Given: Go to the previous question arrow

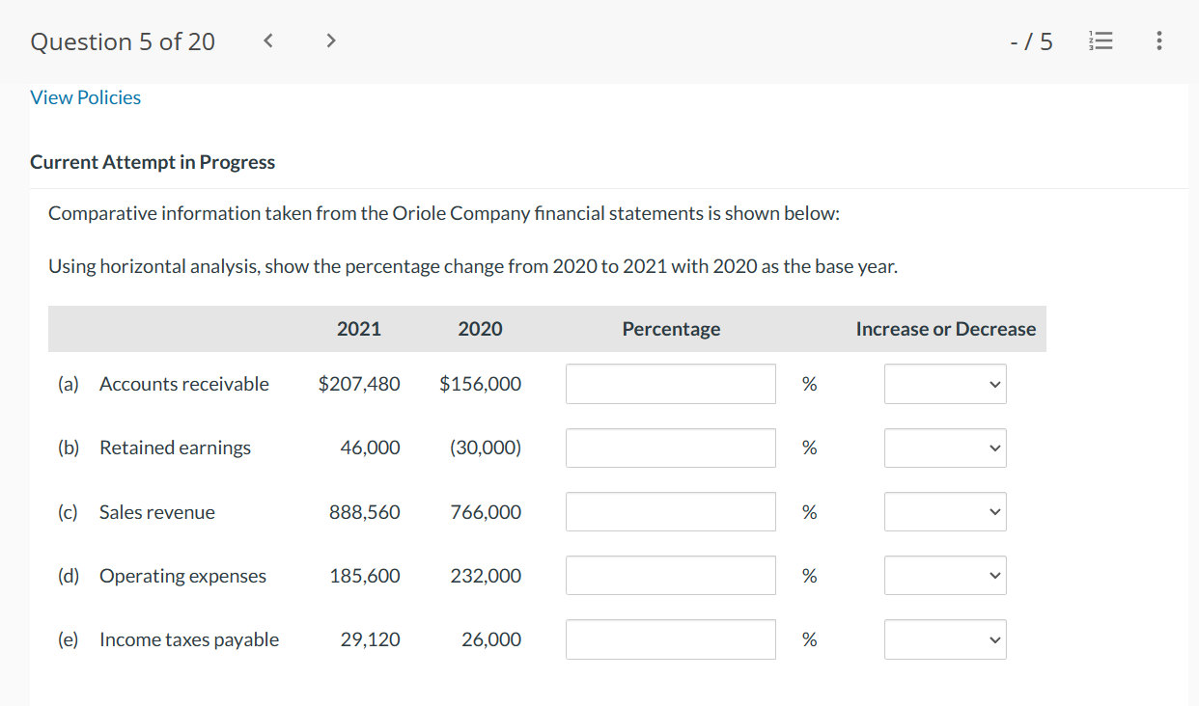Looking at the screenshot, I should tap(270, 41).
